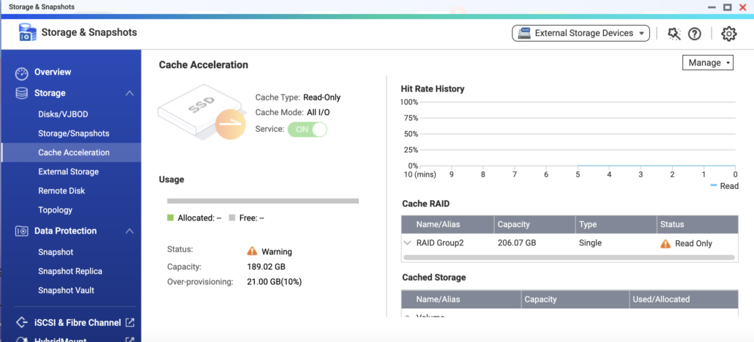Expand the RAID Group2 row arrow
754x342 pixels.
click(x=408, y=243)
